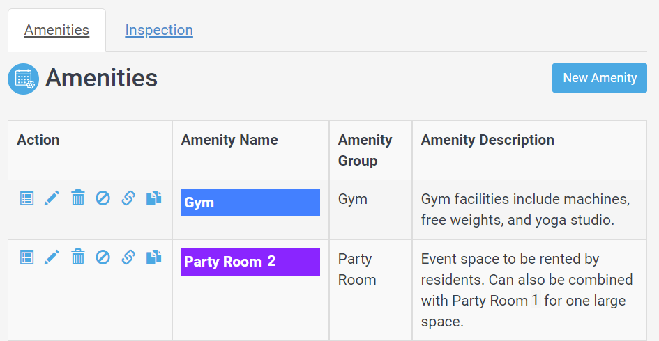659x341 pixels.
Task: Edit Party Room 2 with pencil icon
Action: point(52,258)
